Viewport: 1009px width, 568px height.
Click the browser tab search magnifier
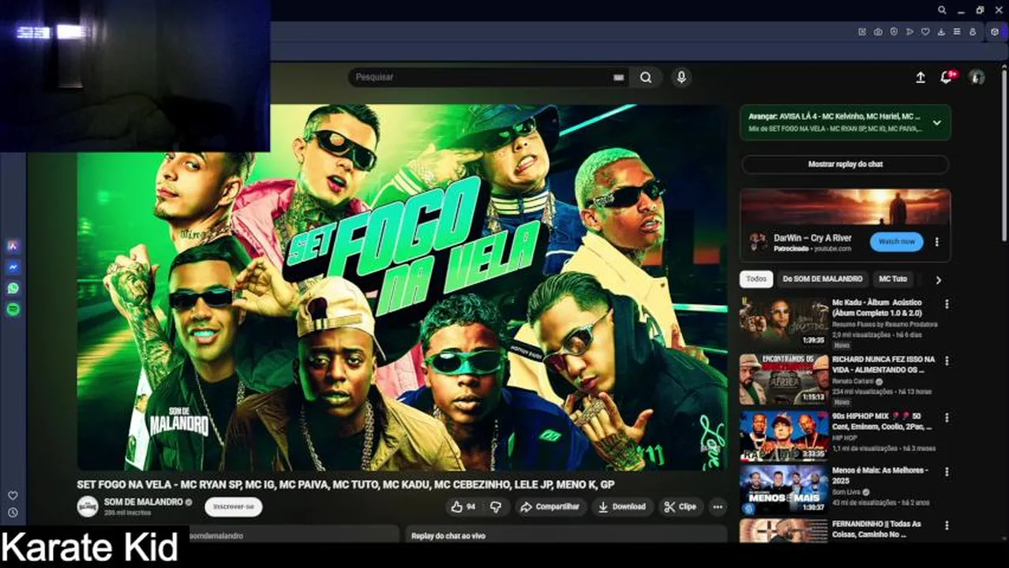coord(942,10)
